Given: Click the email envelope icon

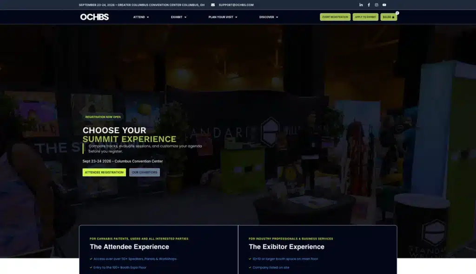Looking at the screenshot, I should 213,5.
